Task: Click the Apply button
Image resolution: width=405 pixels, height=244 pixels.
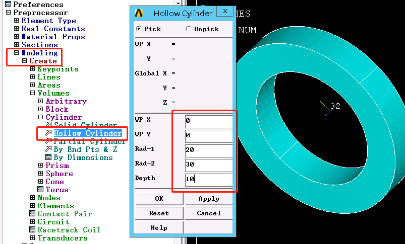Action: [x=209, y=198]
